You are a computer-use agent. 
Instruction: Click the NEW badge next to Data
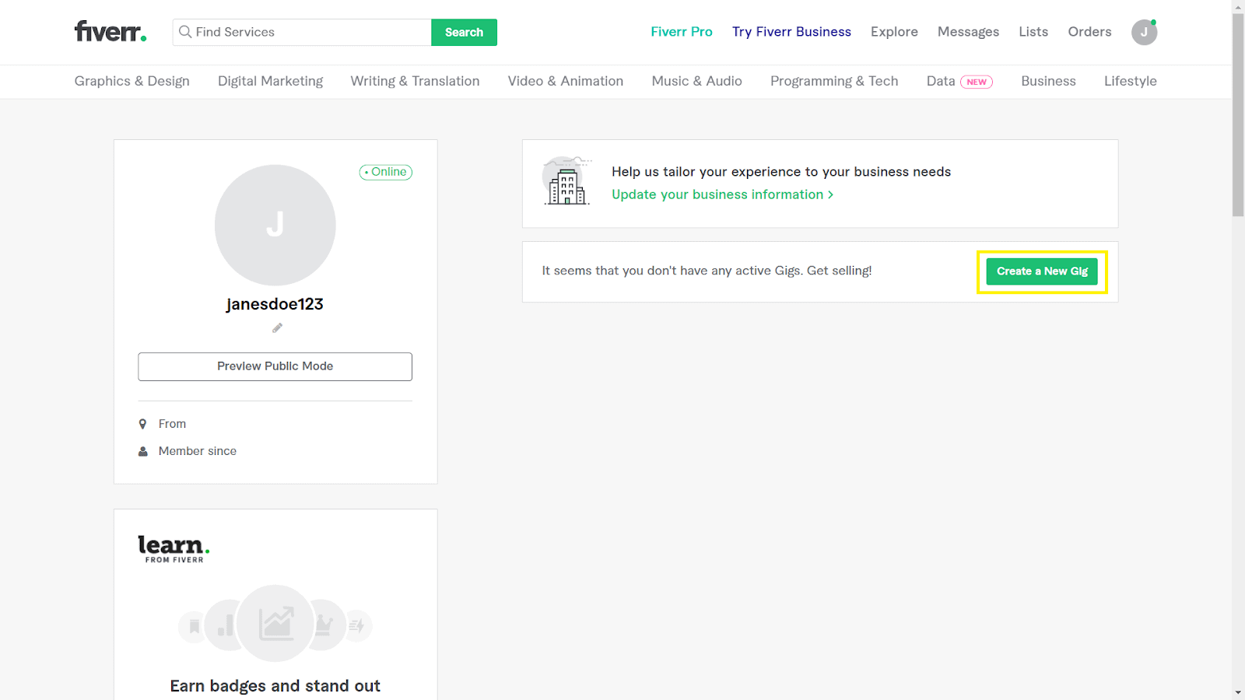pyautogui.click(x=977, y=82)
